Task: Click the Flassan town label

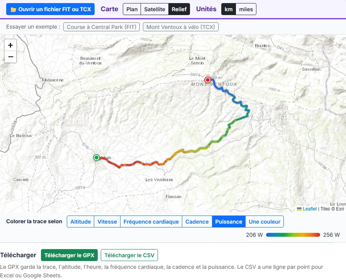Action: 173,197
